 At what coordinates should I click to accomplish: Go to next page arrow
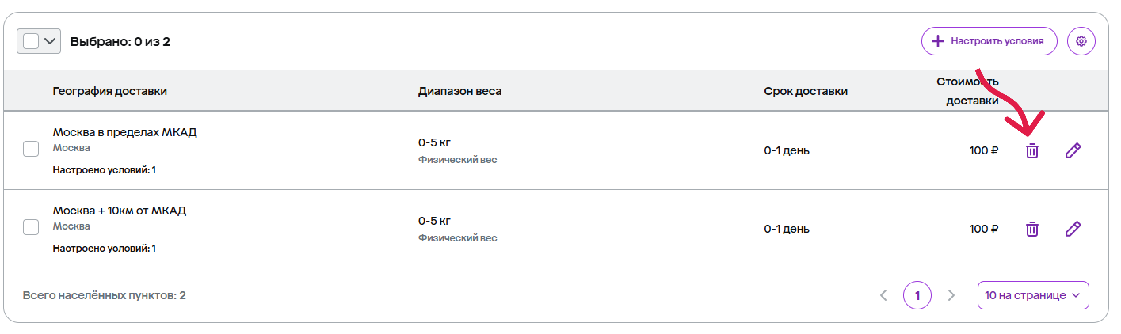951,295
